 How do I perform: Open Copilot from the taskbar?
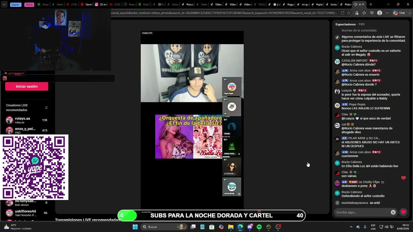coord(221,227)
